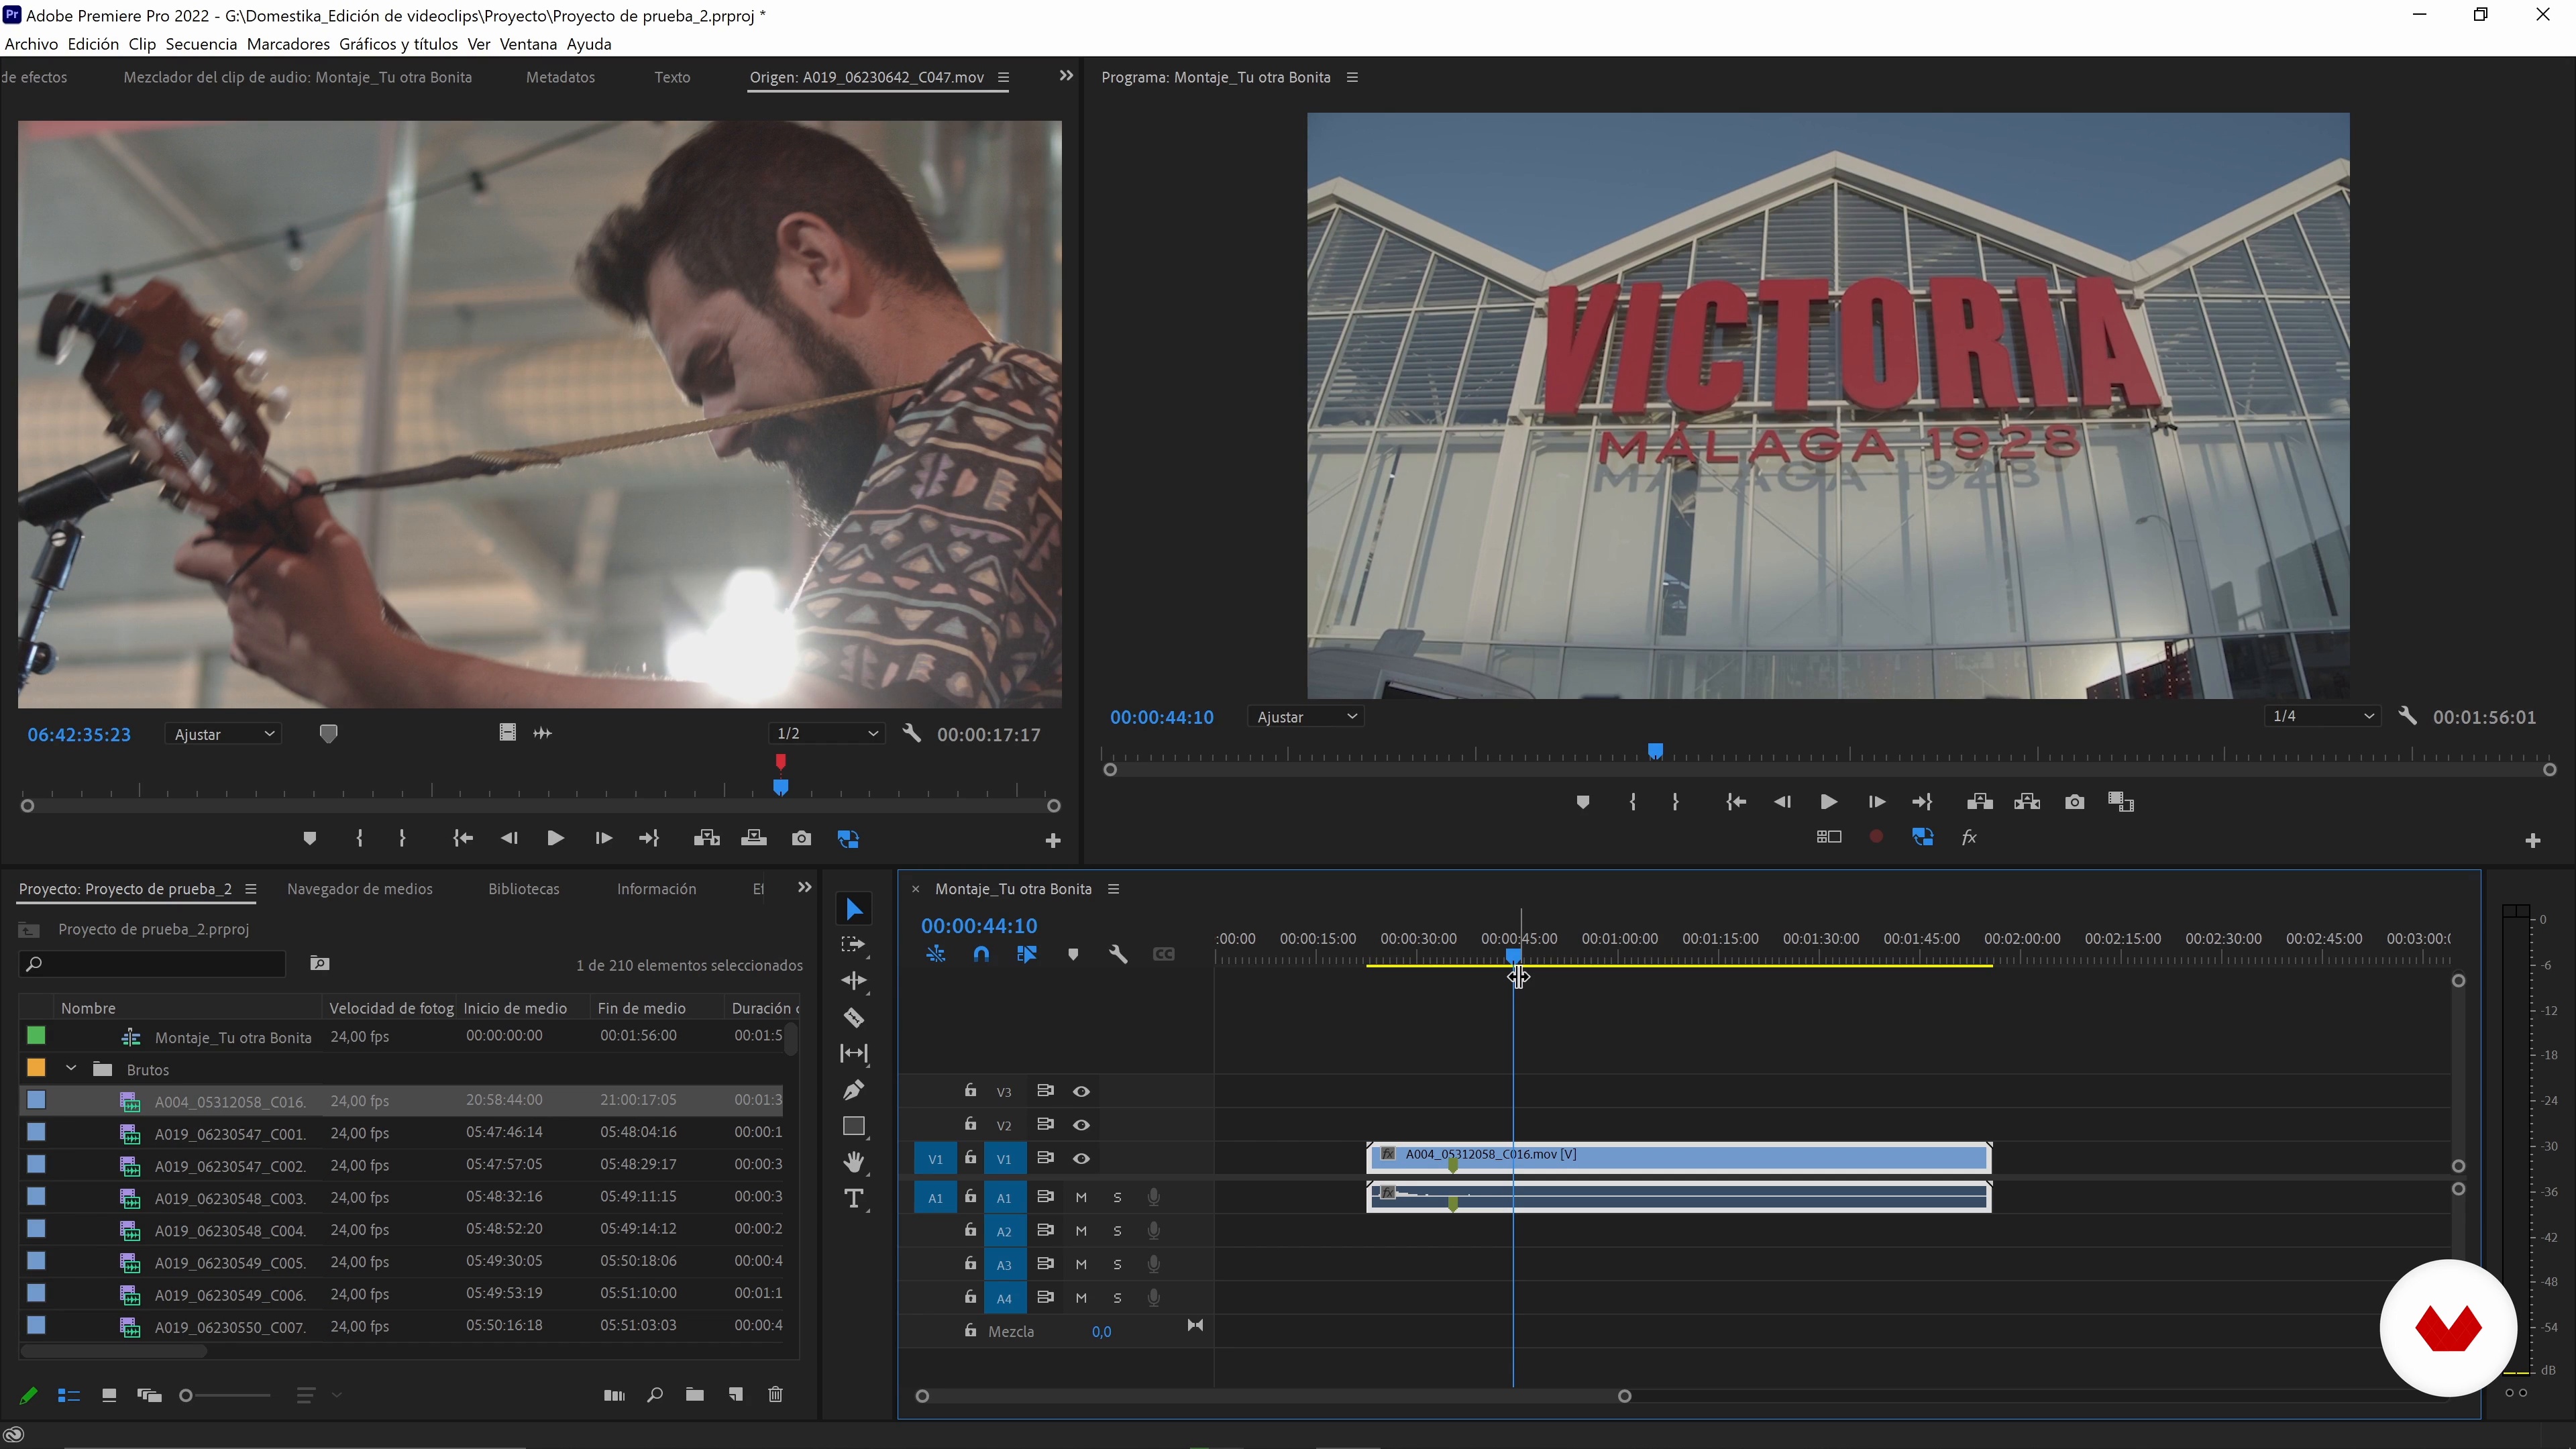Add a marker in the timeline

[1073, 955]
